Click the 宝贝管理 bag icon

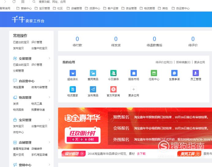15,120
